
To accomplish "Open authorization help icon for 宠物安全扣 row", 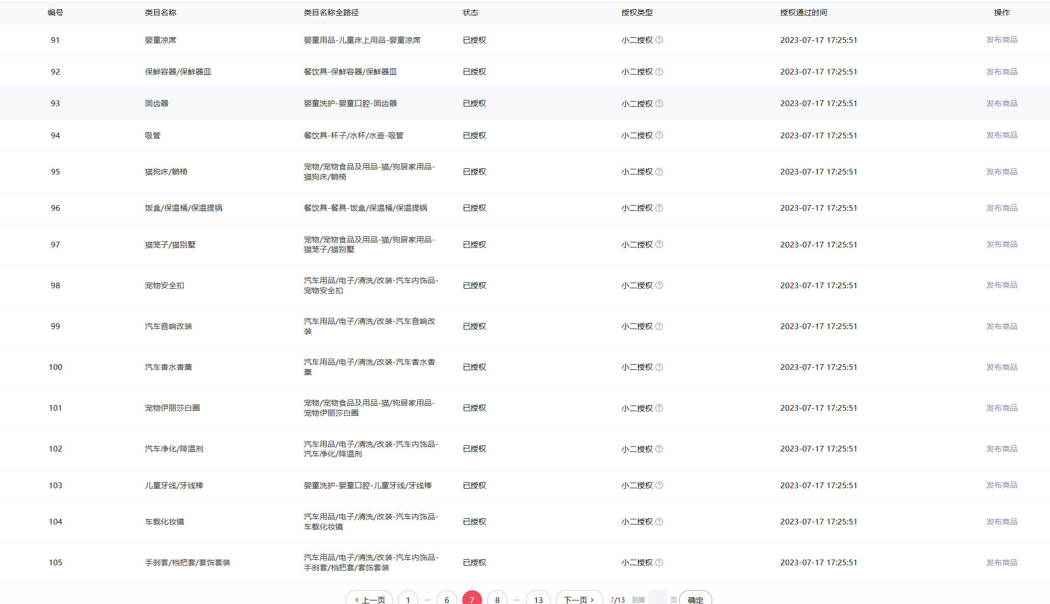I will (x=659, y=285).
